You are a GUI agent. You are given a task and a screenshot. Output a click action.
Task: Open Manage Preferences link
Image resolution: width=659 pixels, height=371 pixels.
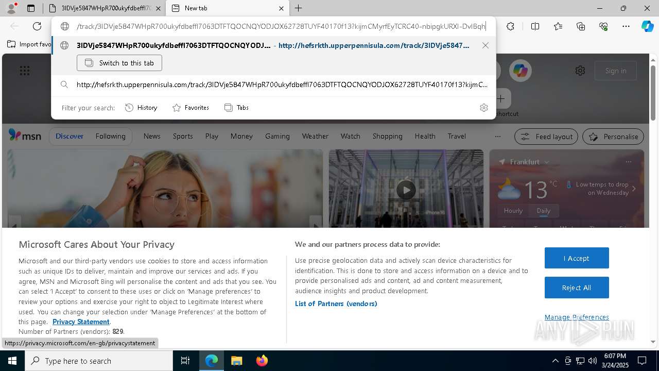tap(577, 317)
